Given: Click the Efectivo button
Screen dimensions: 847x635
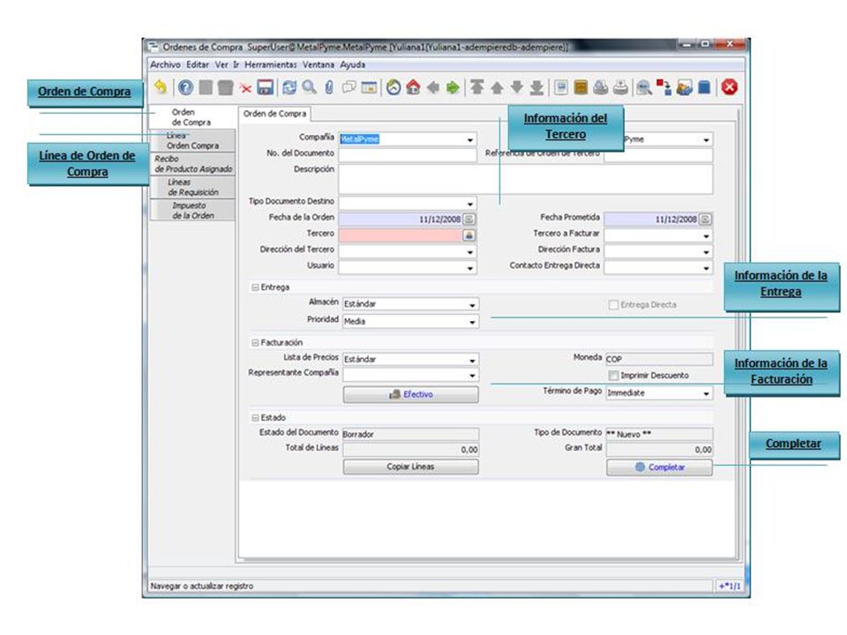Looking at the screenshot, I should [x=410, y=395].
